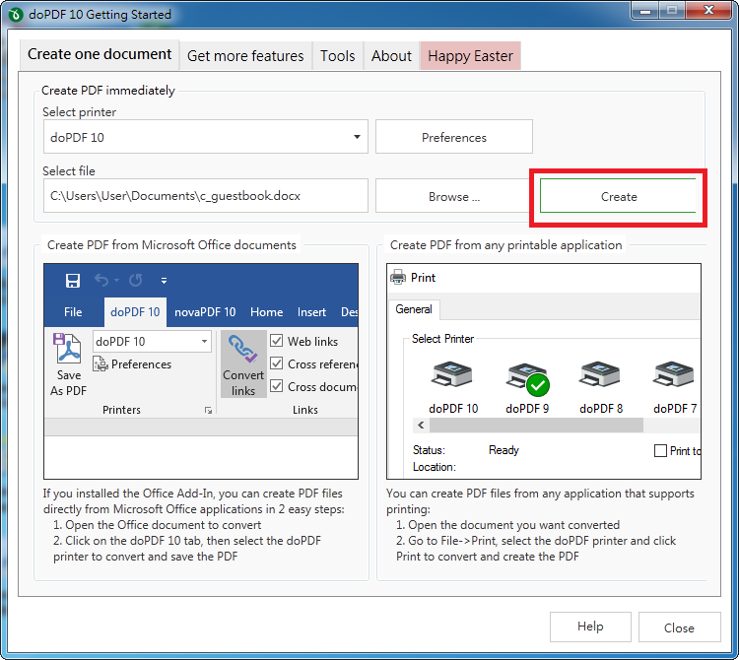This screenshot has width=739, height=660.
Task: Click the printer list horizontal scrollbar thumb
Action: [x=536, y=425]
